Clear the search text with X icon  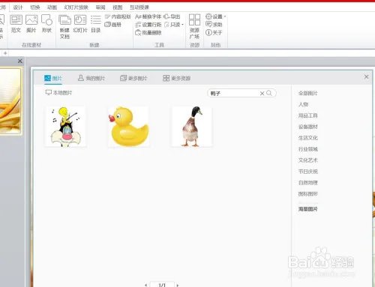coord(262,94)
